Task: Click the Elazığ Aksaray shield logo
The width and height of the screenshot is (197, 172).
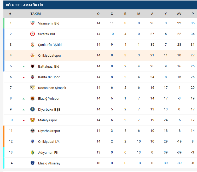Action: click(32, 163)
